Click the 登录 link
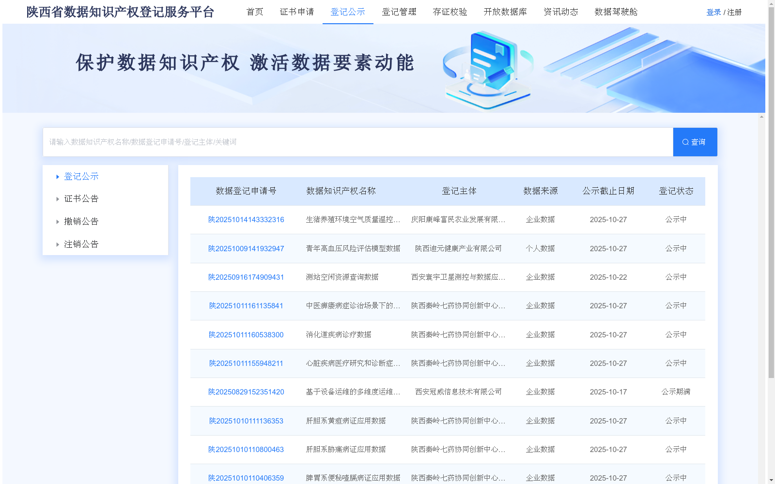Image resolution: width=775 pixels, height=484 pixels. click(713, 12)
